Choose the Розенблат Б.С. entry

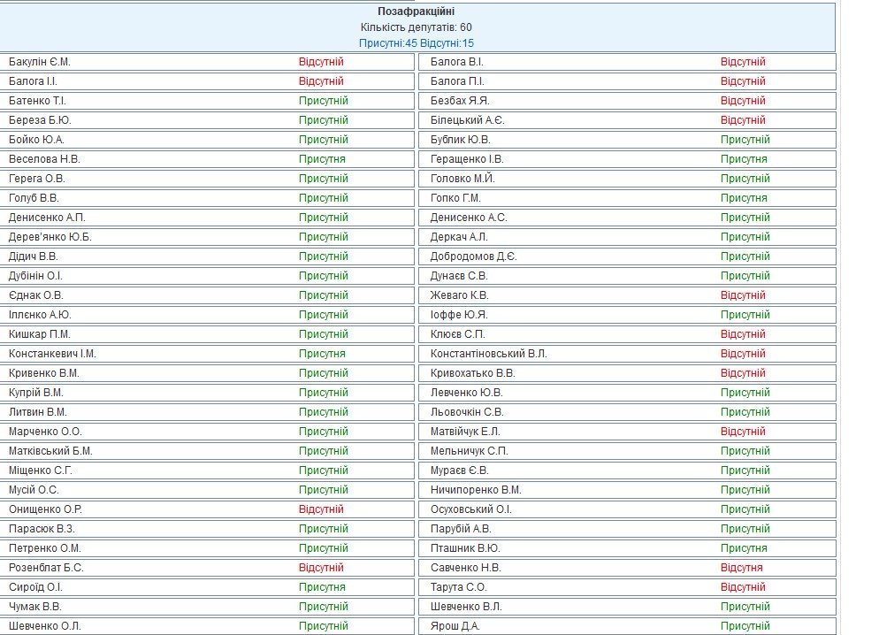[46, 568]
